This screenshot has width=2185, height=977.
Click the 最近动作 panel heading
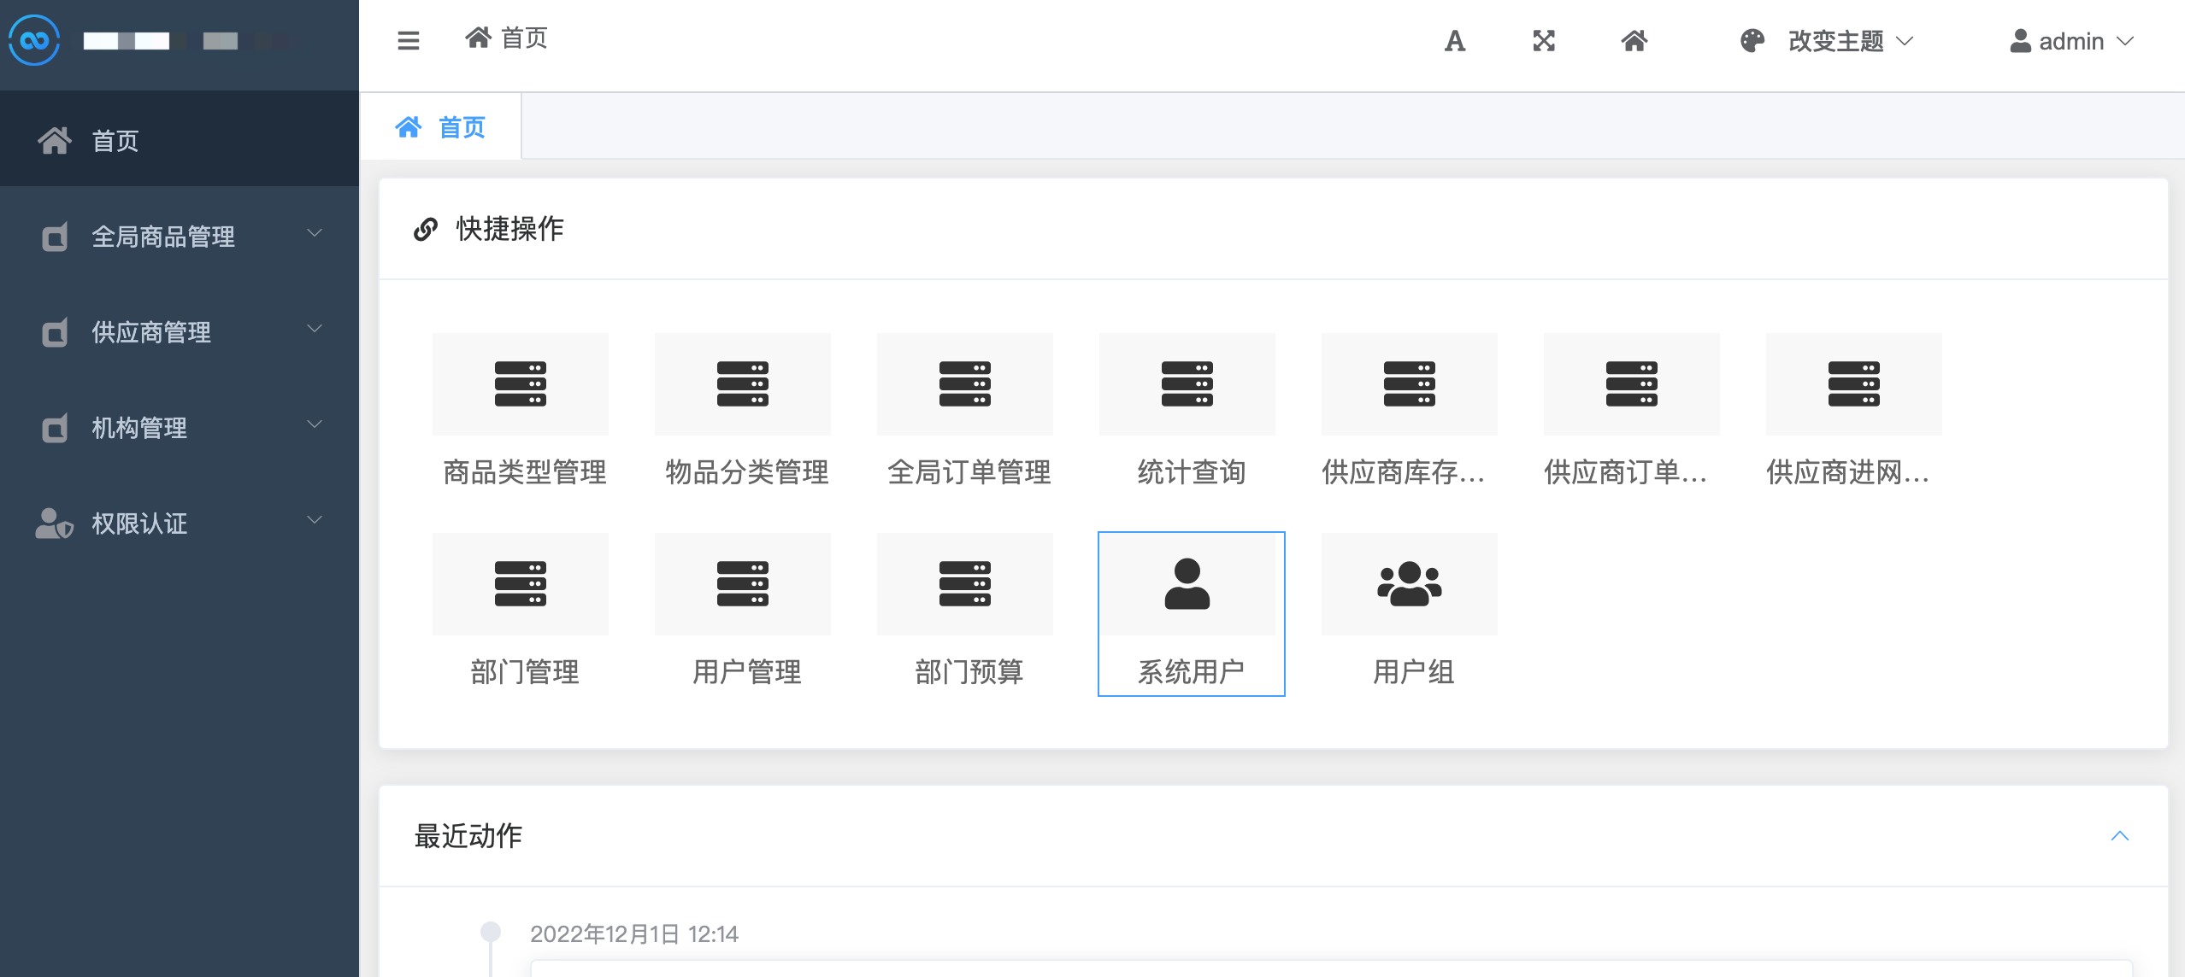pos(468,836)
